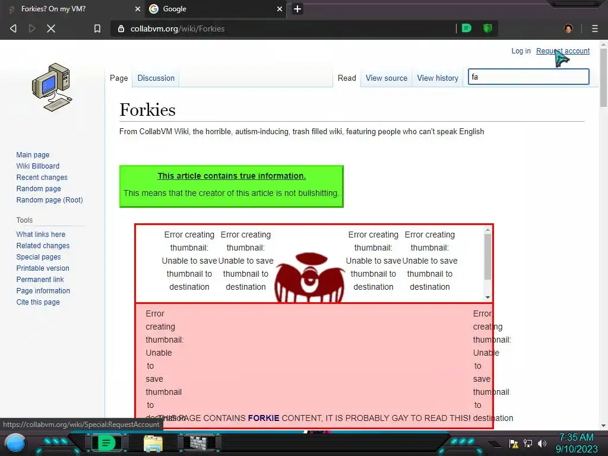The image size is (608, 456).
Task: Click the network tray icon
Action: click(x=528, y=443)
